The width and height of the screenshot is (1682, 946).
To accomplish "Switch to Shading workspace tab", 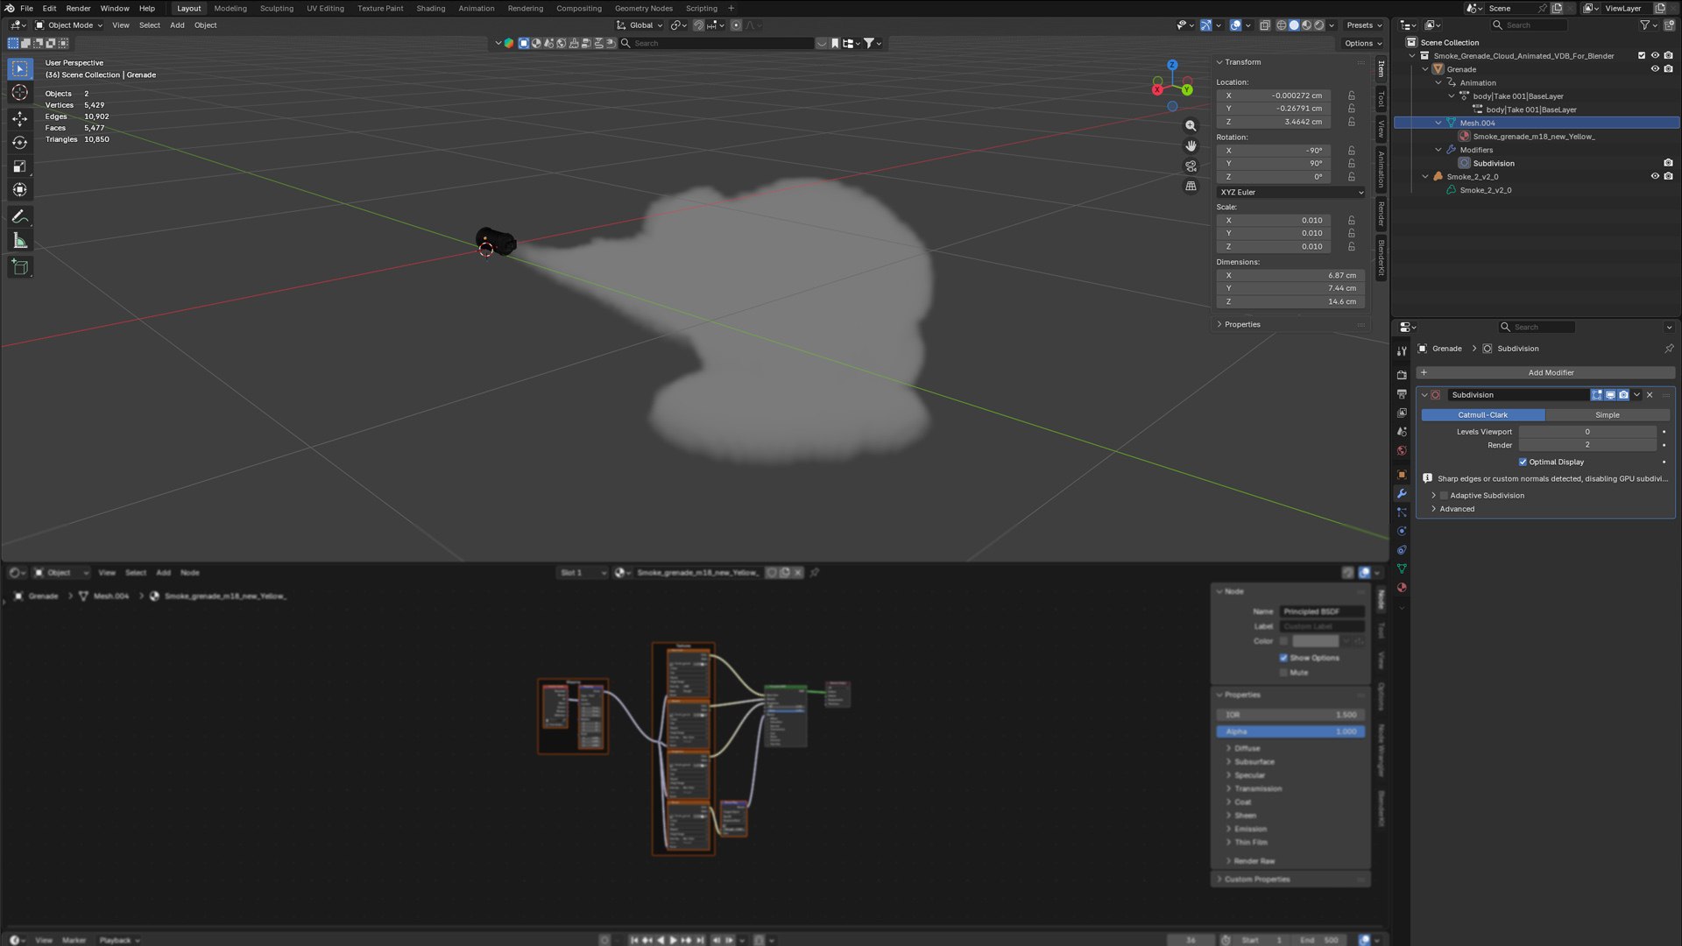I will (x=430, y=8).
